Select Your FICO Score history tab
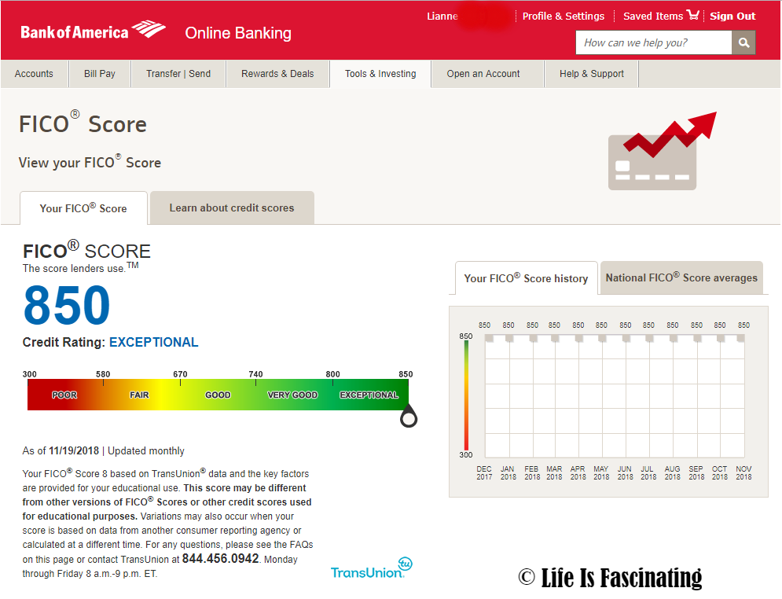Image resolution: width=782 pixels, height=599 pixels. pyautogui.click(x=526, y=278)
